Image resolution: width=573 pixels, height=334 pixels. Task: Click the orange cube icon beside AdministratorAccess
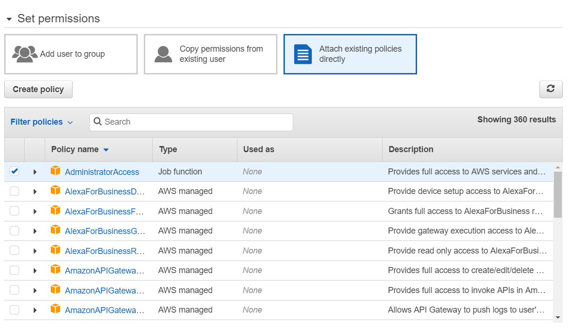tap(56, 171)
